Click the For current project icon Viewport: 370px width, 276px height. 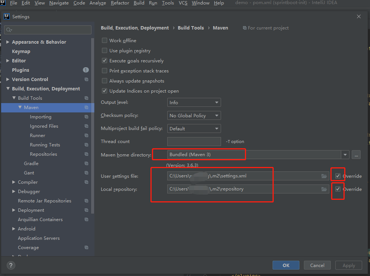click(x=244, y=28)
